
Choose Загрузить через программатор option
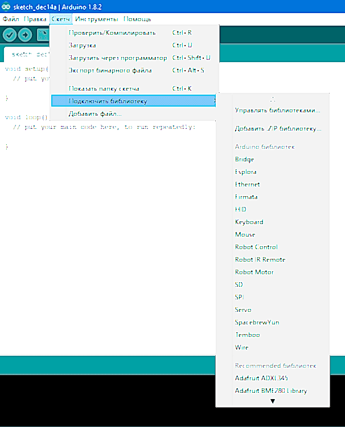coord(118,58)
